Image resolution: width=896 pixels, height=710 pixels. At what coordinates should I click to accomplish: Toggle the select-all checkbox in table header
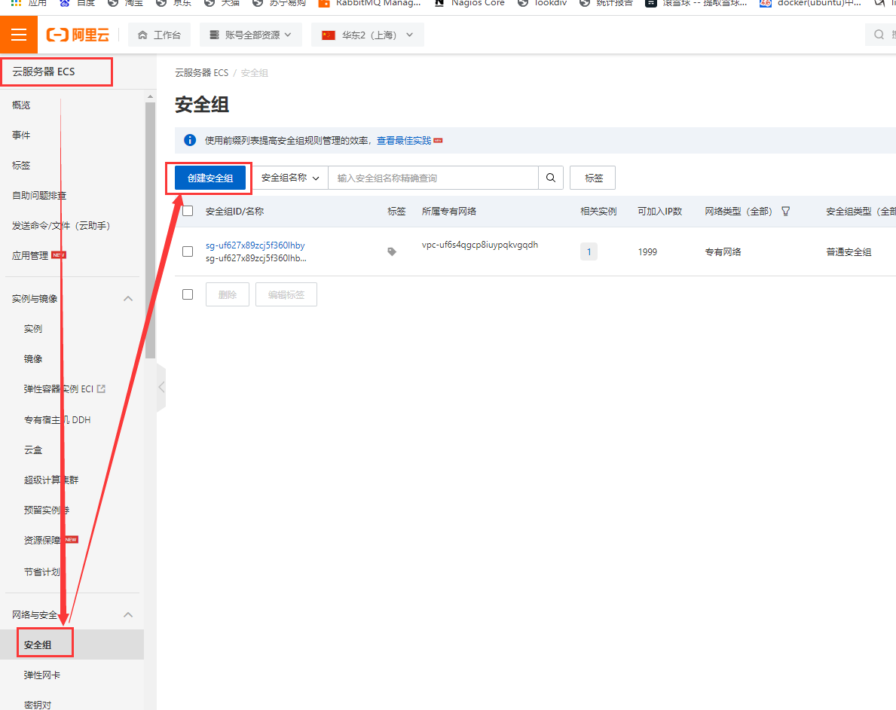point(188,211)
